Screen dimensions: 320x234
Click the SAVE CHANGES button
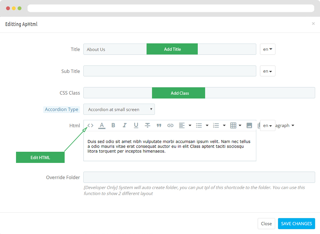tap(296, 223)
